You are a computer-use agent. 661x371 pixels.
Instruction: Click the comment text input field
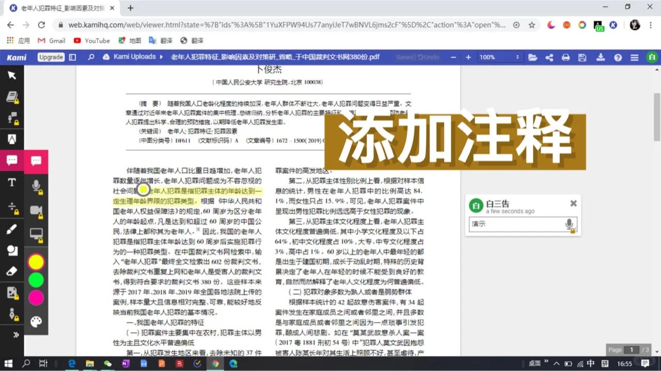[x=516, y=223]
